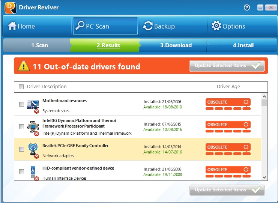
Task: Click the scrollbar down arrow
Action: pyautogui.click(x=264, y=177)
